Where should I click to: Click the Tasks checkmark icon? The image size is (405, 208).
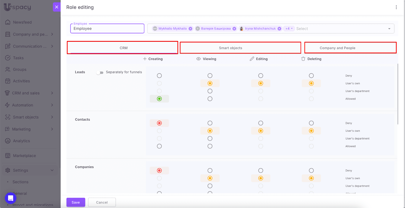coord(8,58)
